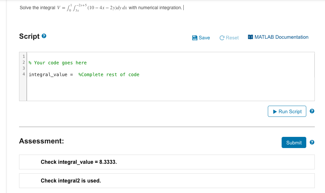
Task: Click the help icon beside Run Script
Action: (312, 111)
